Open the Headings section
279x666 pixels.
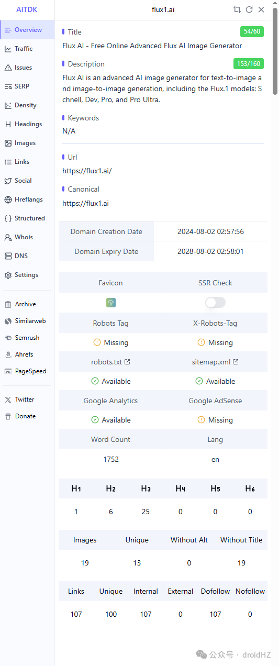click(x=27, y=124)
